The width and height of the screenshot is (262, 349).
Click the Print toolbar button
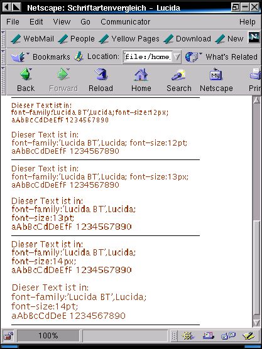click(255, 80)
